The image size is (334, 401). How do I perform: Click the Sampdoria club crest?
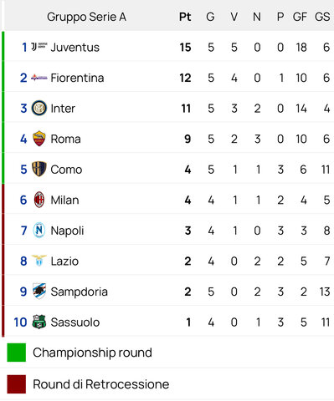click(39, 292)
